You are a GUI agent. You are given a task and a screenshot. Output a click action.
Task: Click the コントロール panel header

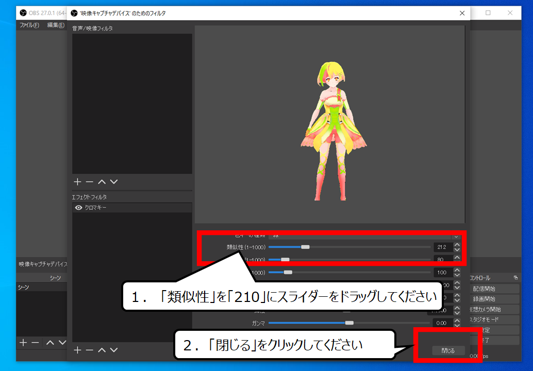(480, 278)
